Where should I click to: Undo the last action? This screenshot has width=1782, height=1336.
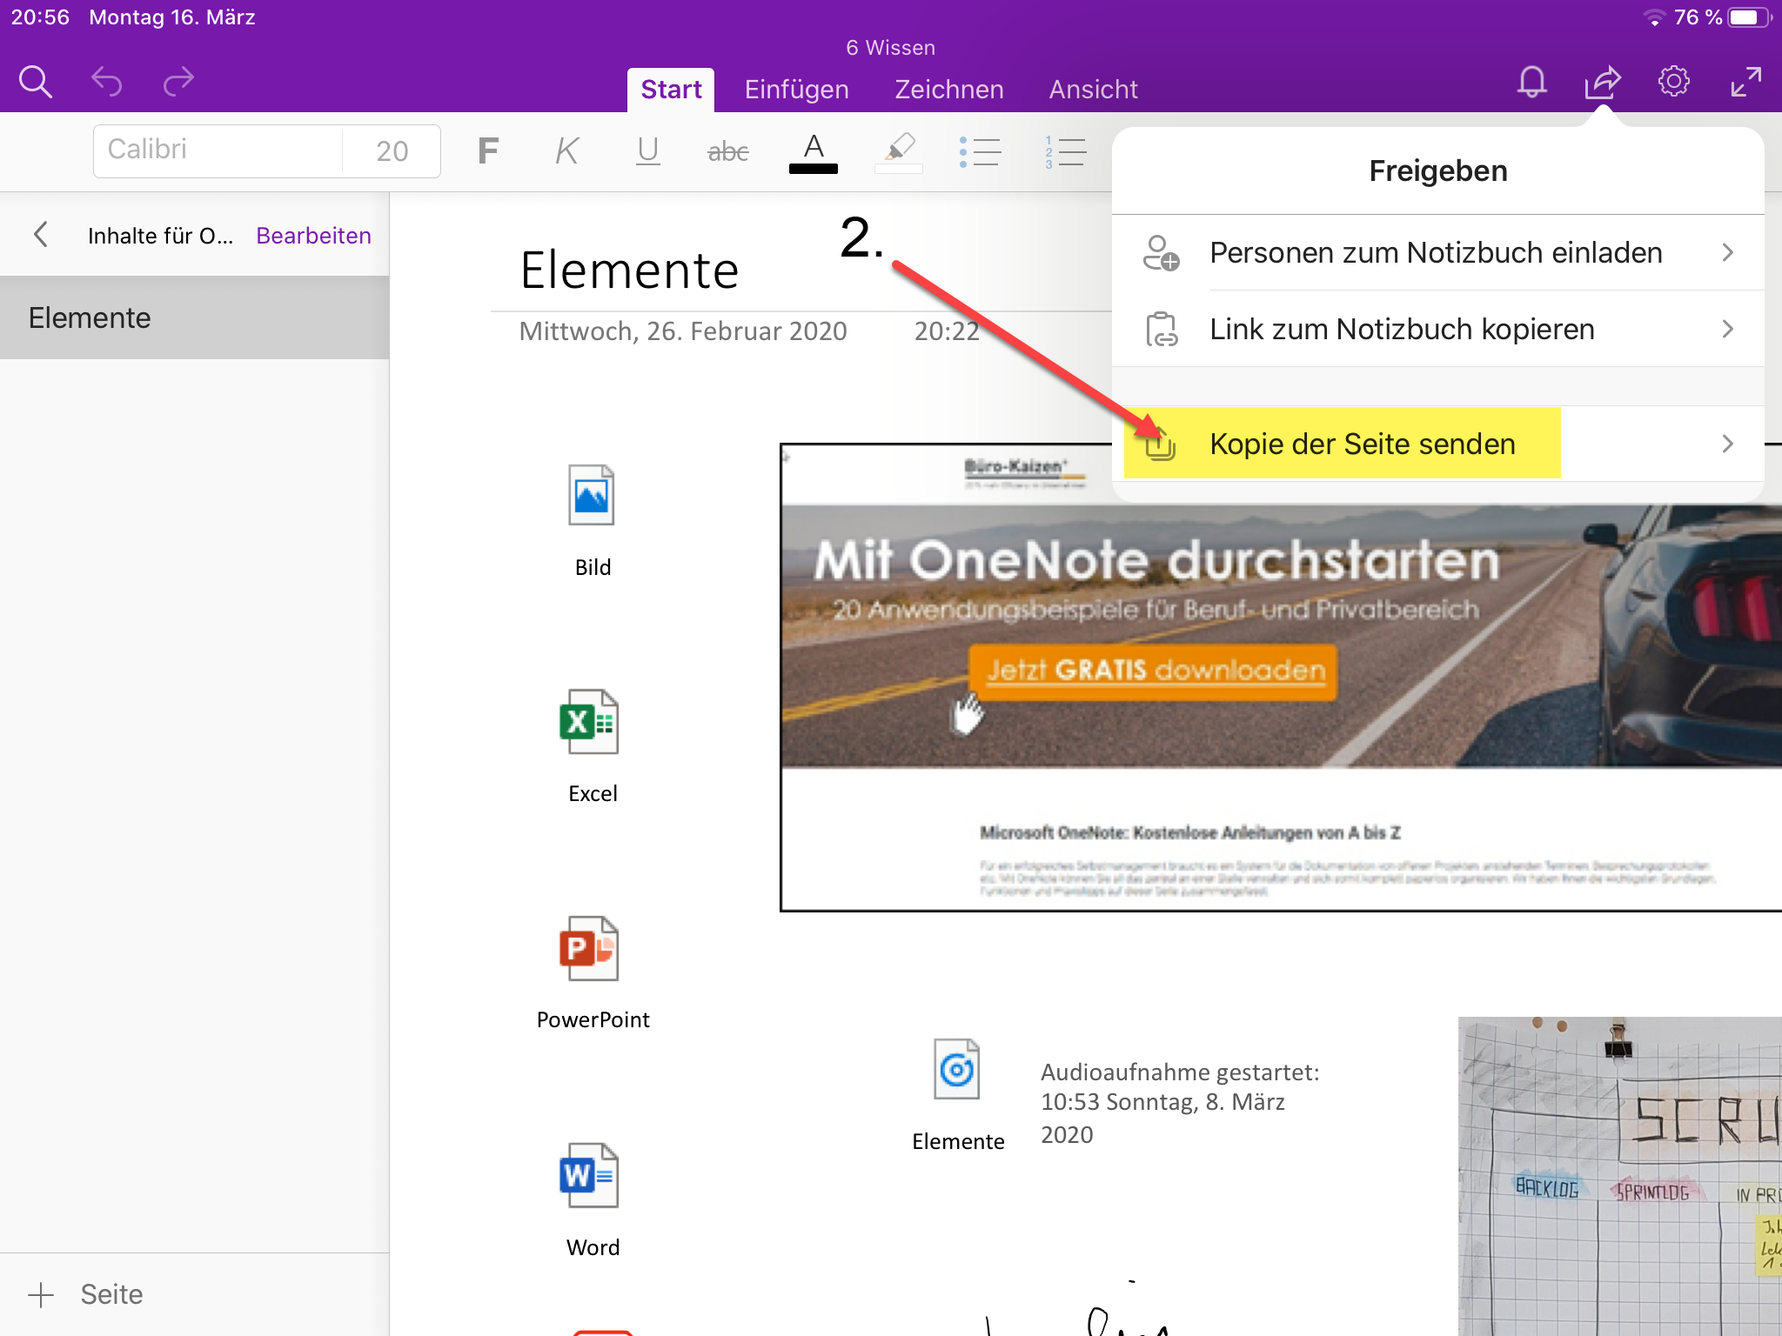point(107,83)
